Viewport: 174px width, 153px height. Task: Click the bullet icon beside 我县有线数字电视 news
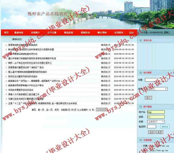click(6, 45)
